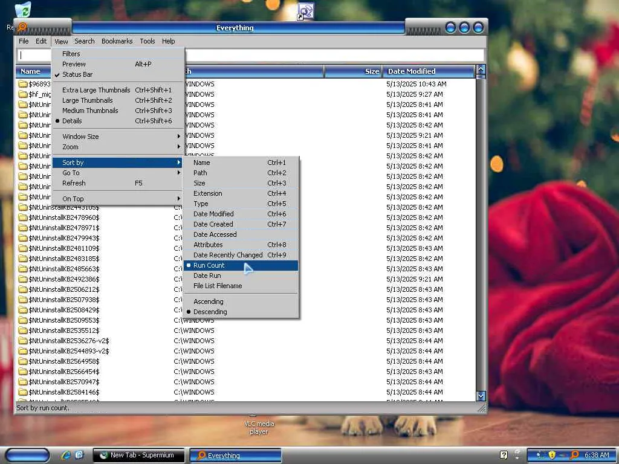Expand the Go To submenu
This screenshot has height=464, width=619.
[118, 173]
